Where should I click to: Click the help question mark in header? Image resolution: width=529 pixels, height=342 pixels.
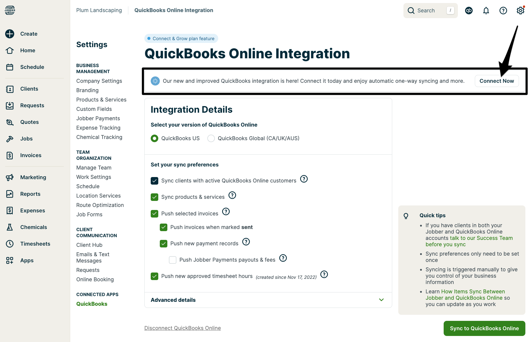[503, 11]
